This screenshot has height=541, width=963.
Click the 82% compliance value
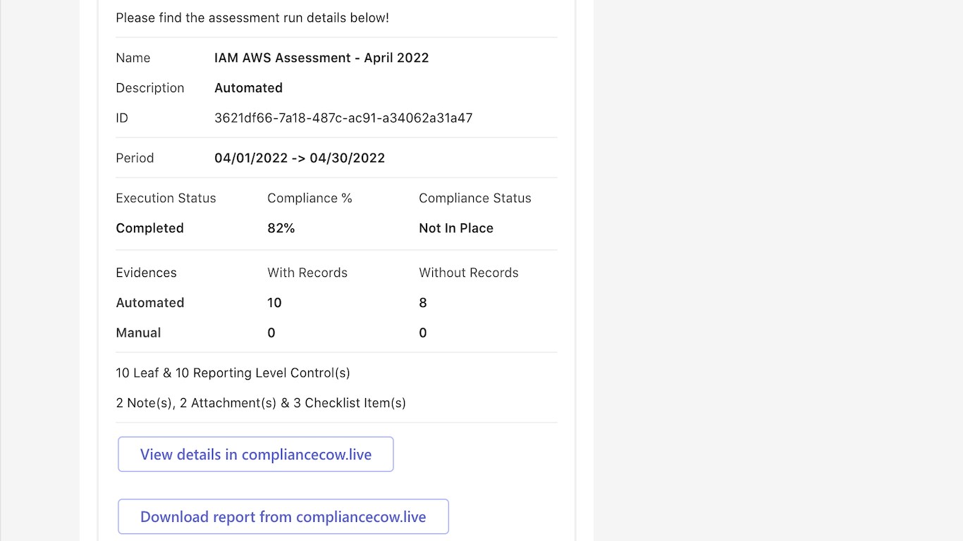click(281, 228)
